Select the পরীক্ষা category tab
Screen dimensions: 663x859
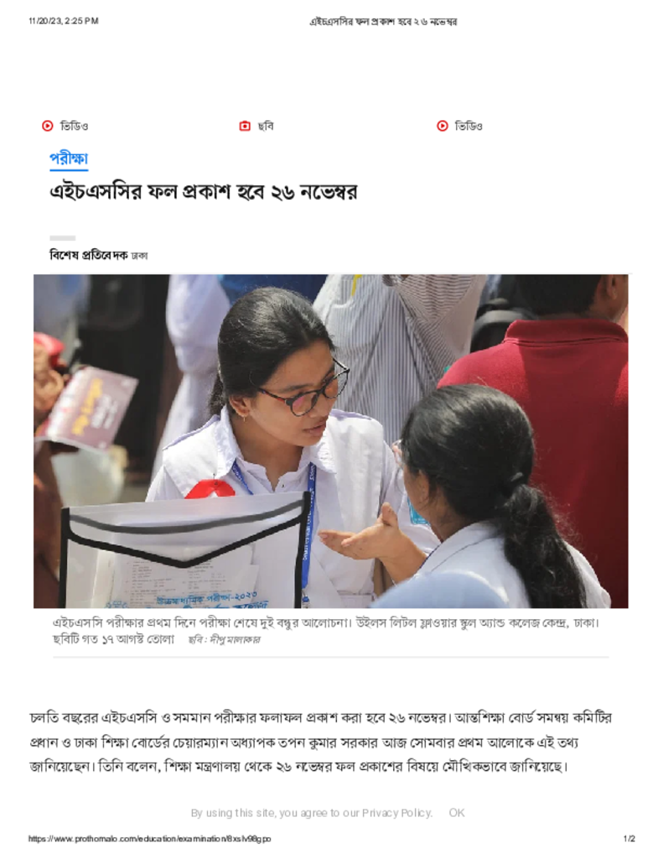[x=69, y=159]
